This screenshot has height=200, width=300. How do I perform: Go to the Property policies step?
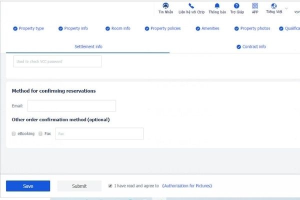(165, 28)
